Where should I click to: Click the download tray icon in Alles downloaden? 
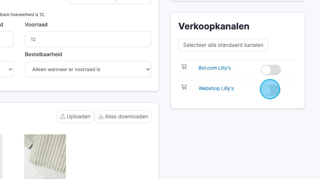[x=101, y=116]
